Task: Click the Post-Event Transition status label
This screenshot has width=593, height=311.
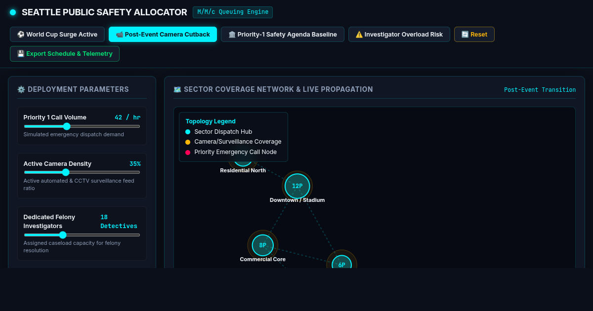Action: click(540, 90)
